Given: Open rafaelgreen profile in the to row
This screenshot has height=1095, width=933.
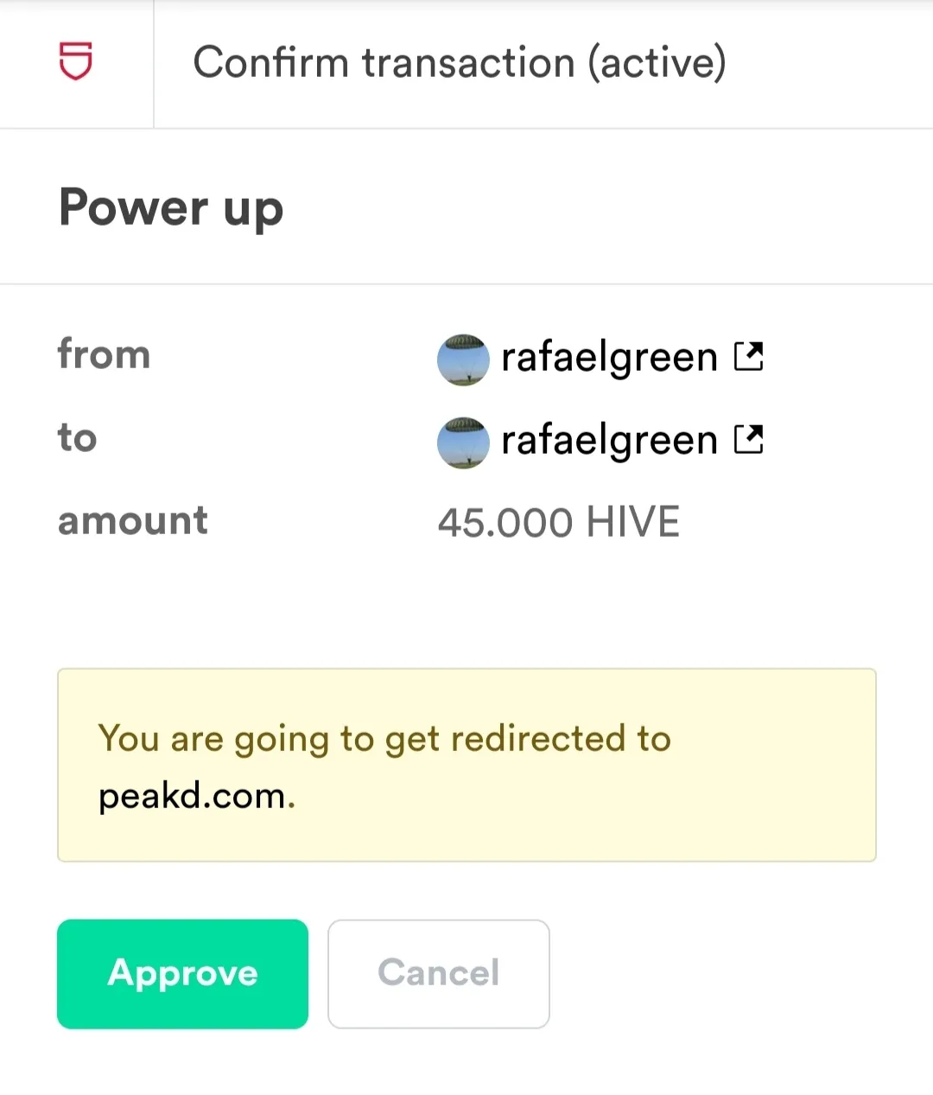Looking at the screenshot, I should click(609, 441).
